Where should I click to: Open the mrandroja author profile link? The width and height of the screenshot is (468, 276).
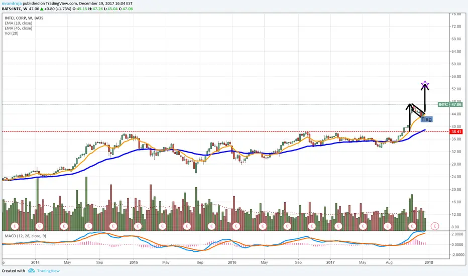12,4
